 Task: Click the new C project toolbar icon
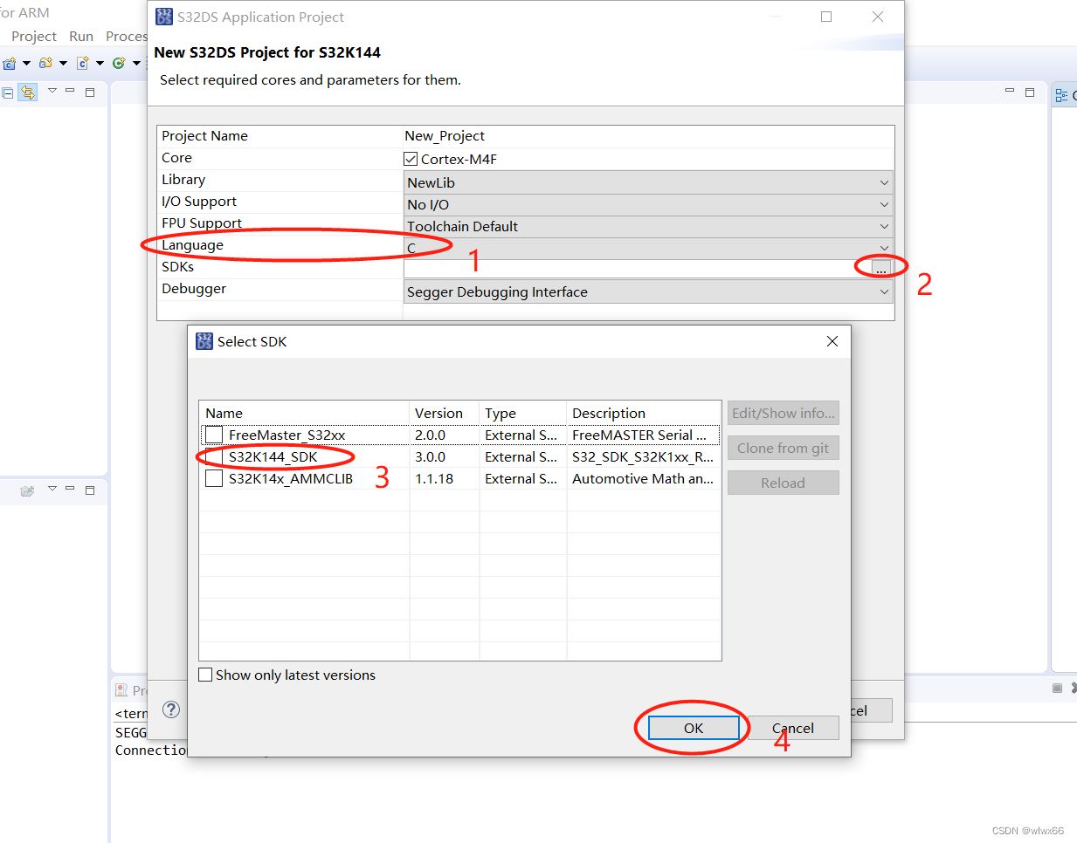10,63
